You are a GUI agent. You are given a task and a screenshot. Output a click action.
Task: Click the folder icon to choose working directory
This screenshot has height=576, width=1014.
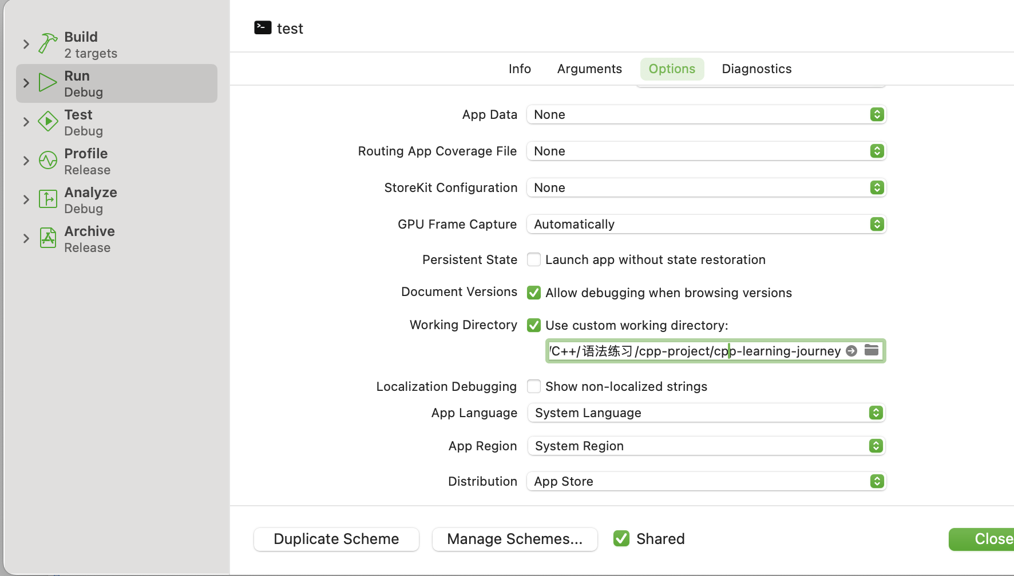(x=872, y=350)
